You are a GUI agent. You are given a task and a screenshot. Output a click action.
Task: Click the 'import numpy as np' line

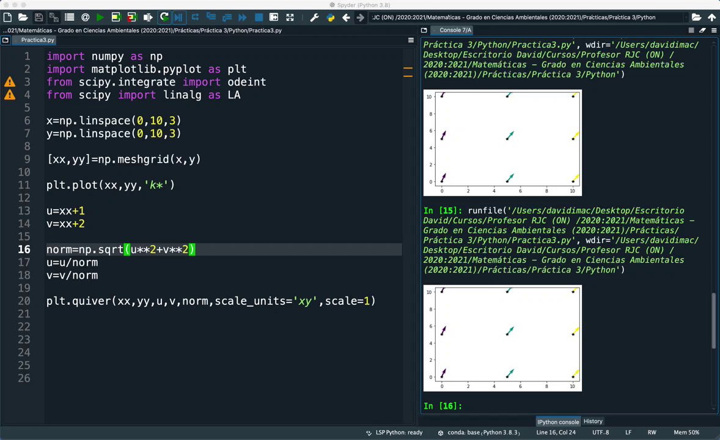[x=105, y=56]
